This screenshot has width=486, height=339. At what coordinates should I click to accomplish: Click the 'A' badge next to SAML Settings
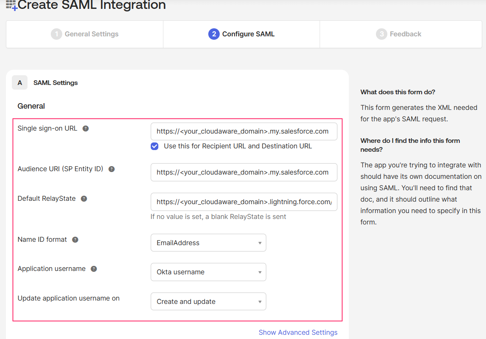pos(19,82)
